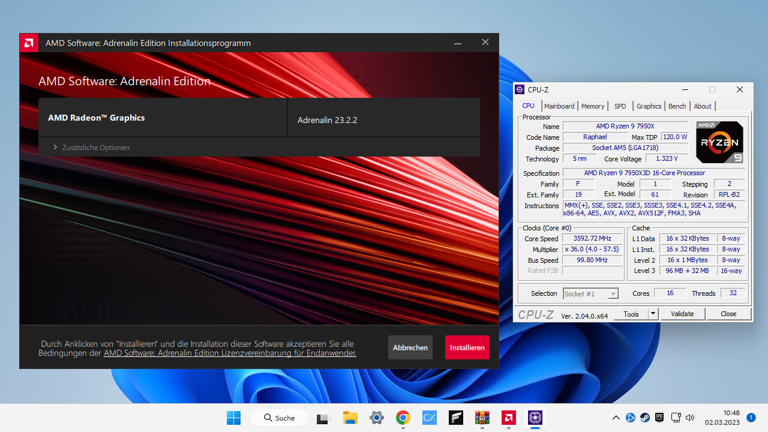Click the volume speaker tray icon
The width and height of the screenshot is (768, 432).
click(x=690, y=418)
